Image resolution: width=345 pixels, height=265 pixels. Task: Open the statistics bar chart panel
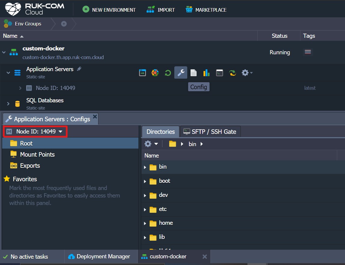coord(206,73)
